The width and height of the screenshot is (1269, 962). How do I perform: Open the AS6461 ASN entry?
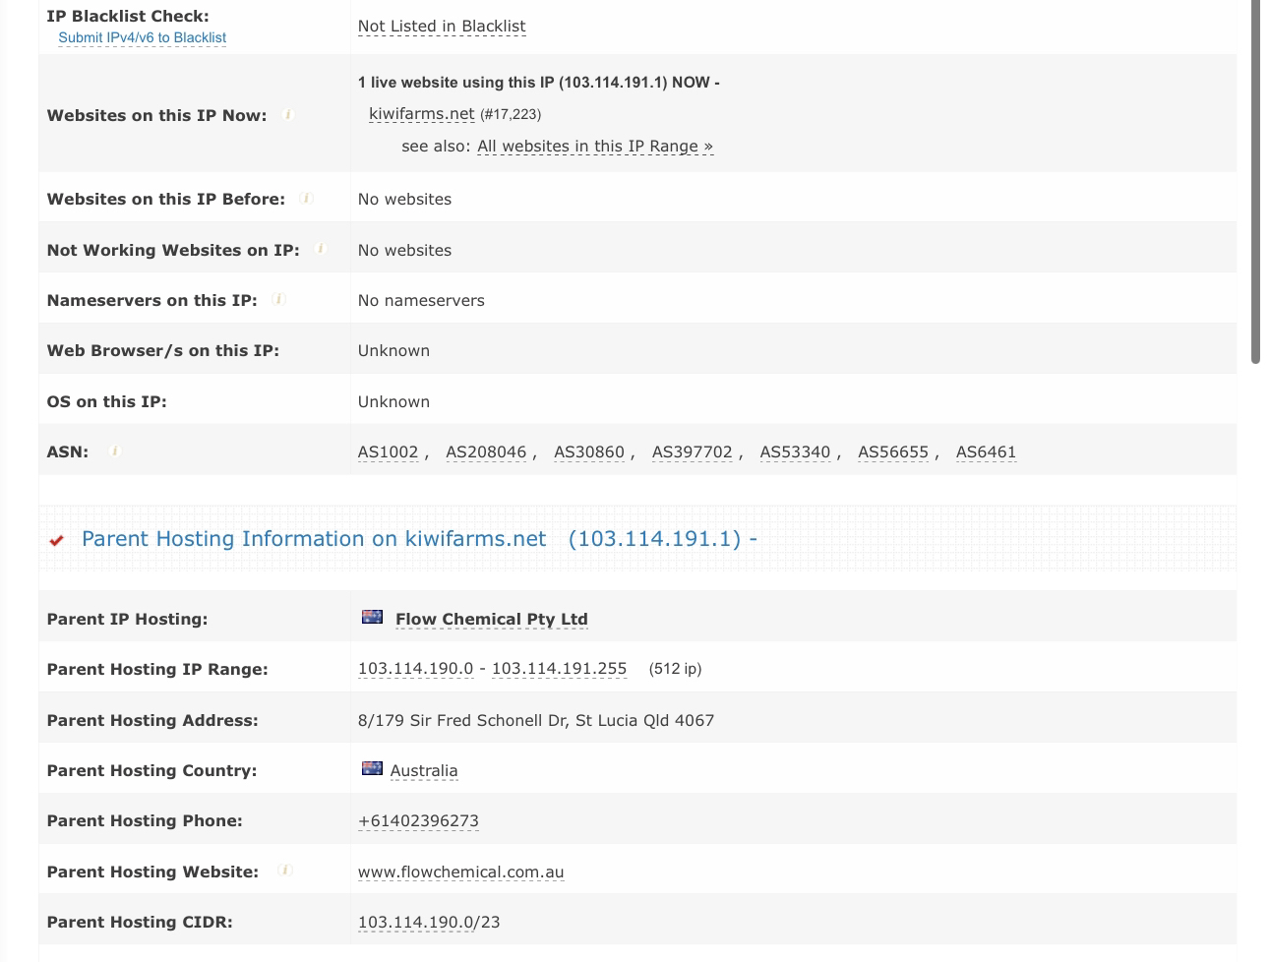[x=986, y=452]
